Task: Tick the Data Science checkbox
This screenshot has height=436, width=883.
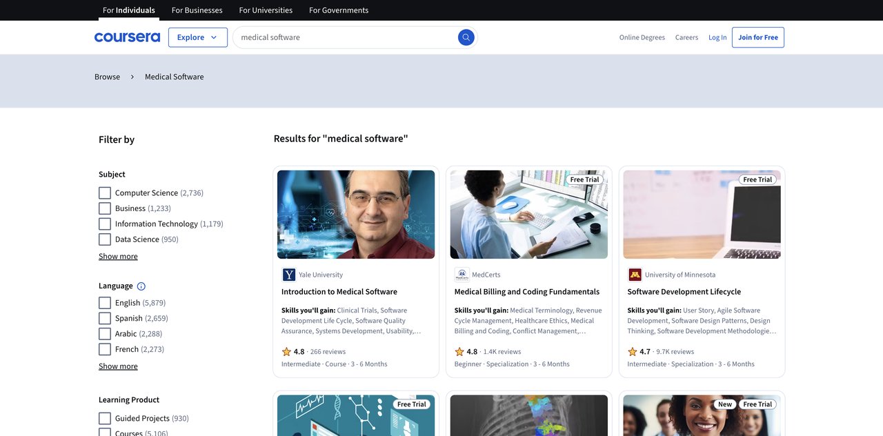Action: coord(105,239)
